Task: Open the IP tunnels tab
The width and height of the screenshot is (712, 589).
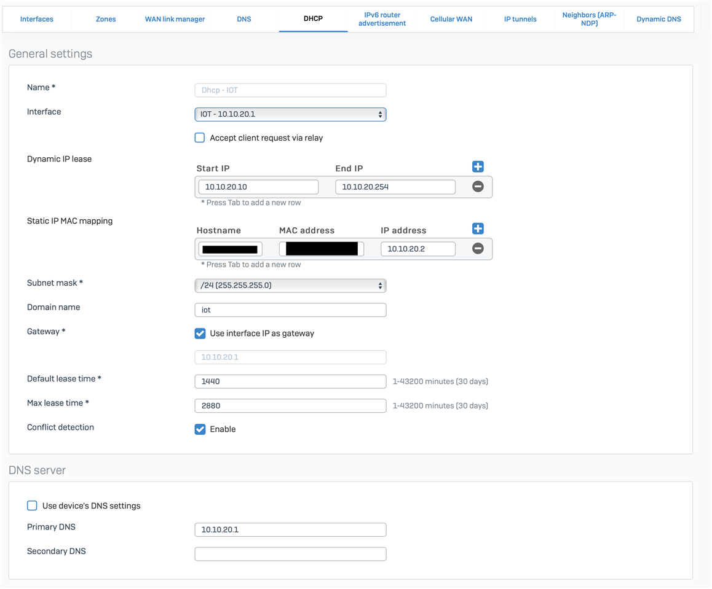Action: 520,19
